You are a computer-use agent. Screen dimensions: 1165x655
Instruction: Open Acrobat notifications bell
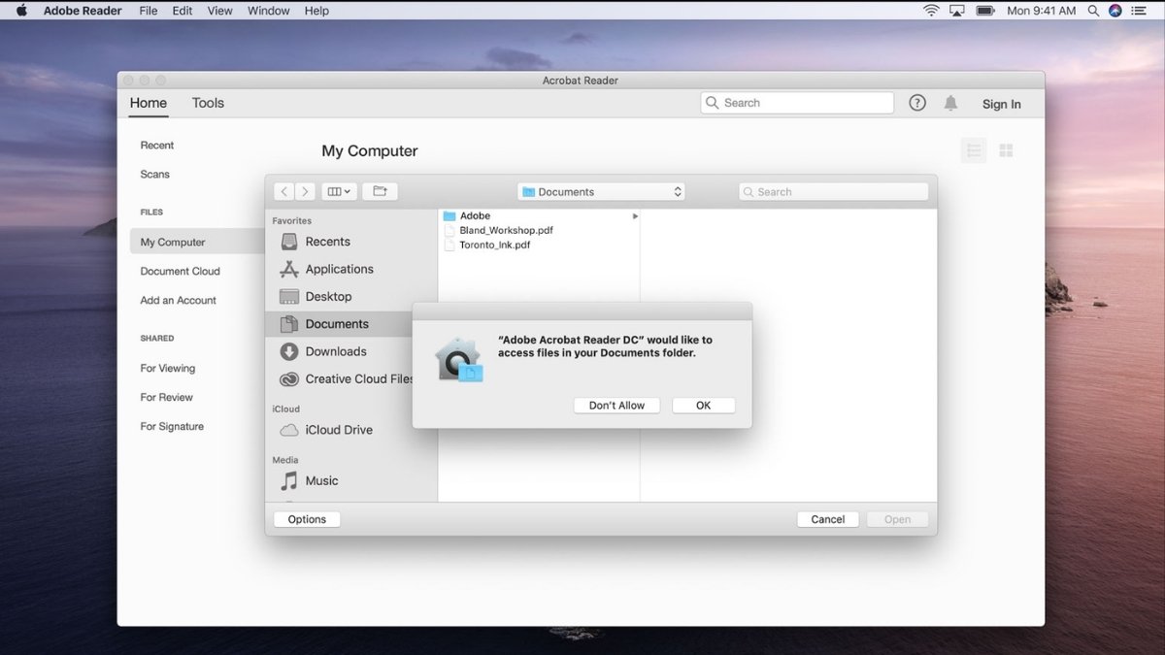tap(950, 103)
